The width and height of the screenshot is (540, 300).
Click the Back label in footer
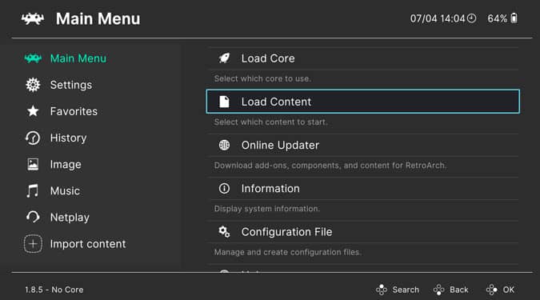coord(459,290)
